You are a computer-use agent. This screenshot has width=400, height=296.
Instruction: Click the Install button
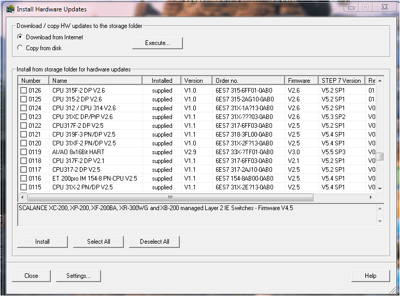click(42, 242)
